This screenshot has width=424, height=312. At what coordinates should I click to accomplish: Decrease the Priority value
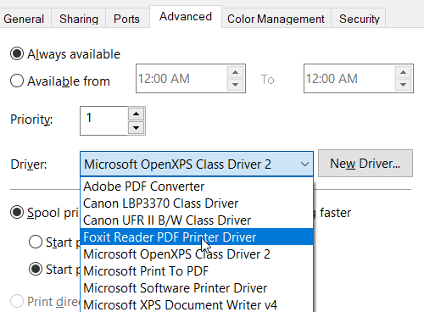tap(137, 128)
